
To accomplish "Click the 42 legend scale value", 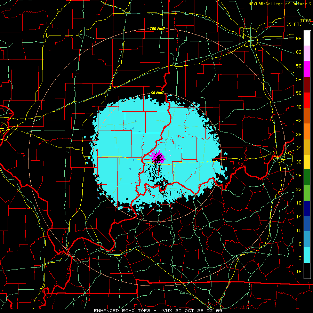I will (x=299, y=121).
